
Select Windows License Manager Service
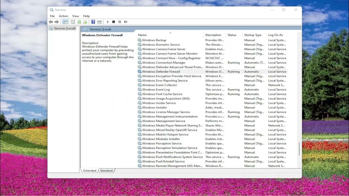212,112
